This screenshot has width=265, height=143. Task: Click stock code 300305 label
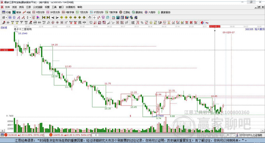tap(249, 29)
